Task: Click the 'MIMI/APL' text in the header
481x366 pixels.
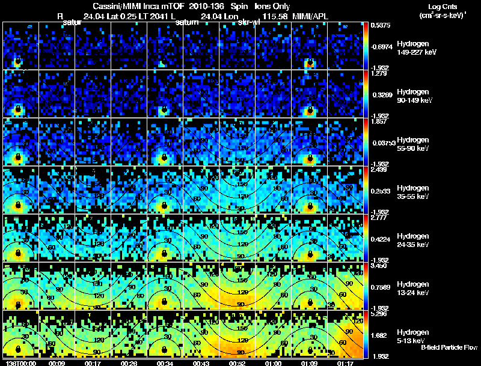Action: (x=310, y=16)
